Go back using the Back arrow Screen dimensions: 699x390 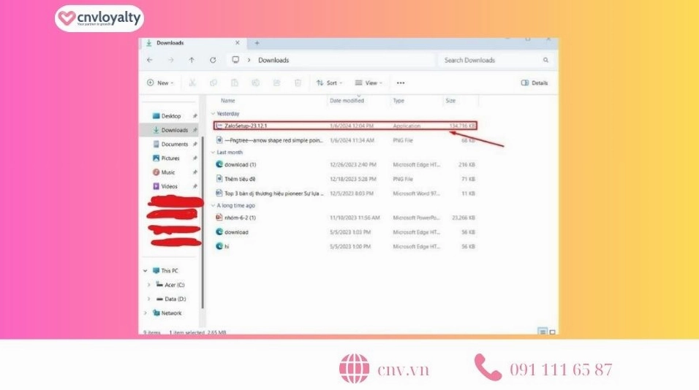coord(150,60)
